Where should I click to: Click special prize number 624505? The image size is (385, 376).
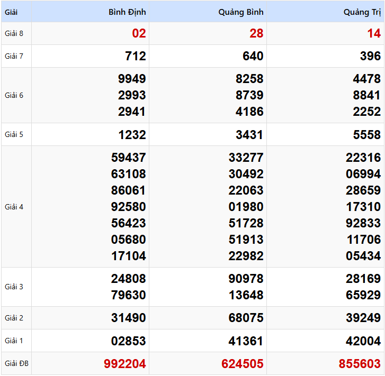(243, 363)
